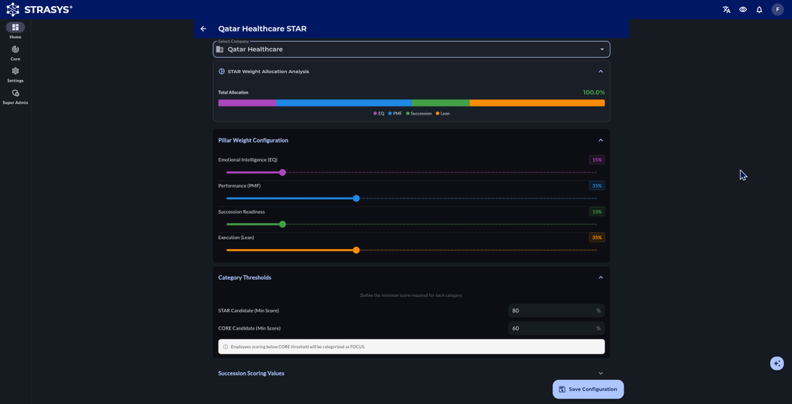This screenshot has height=404, width=792.
Task: Open the language translate icon
Action: click(727, 10)
